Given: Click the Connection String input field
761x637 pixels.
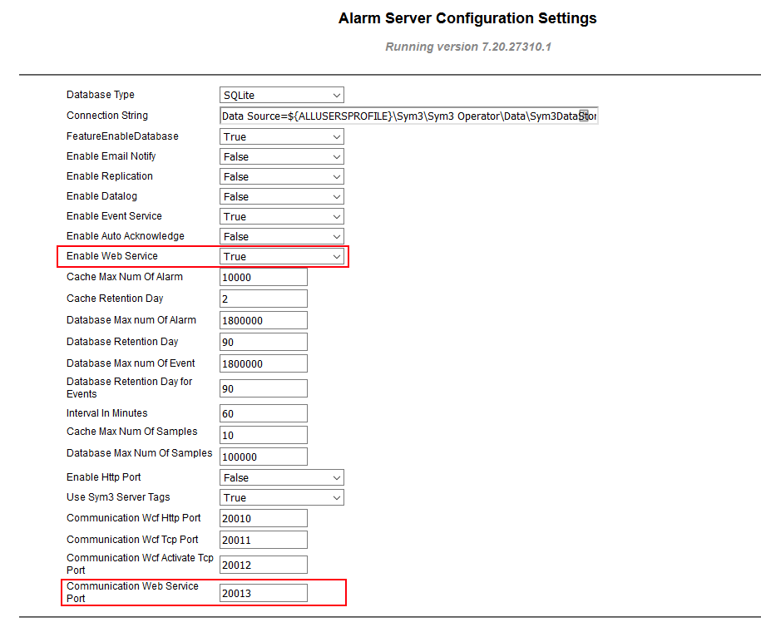Looking at the screenshot, I should click(408, 116).
